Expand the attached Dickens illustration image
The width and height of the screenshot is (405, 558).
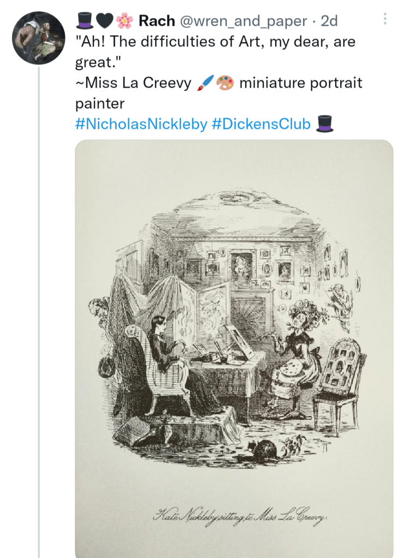[x=234, y=327]
